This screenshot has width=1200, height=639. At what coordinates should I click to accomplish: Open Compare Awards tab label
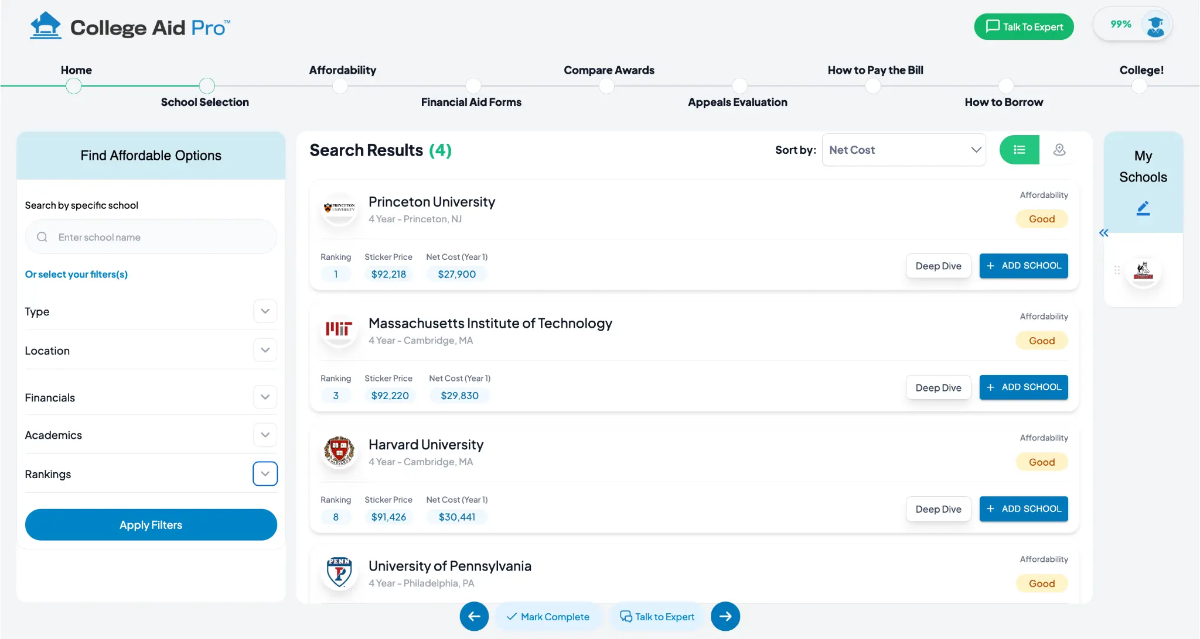(x=609, y=70)
